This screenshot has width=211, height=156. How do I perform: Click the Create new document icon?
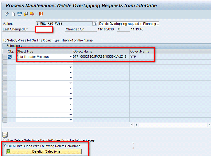(13, 14)
